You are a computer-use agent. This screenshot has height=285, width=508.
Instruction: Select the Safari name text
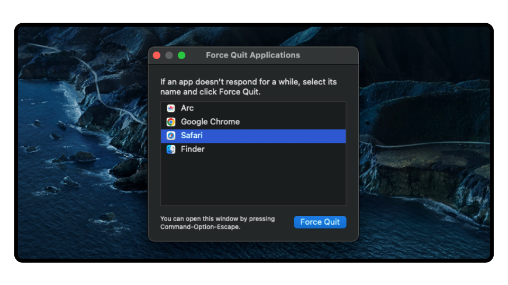tap(192, 136)
